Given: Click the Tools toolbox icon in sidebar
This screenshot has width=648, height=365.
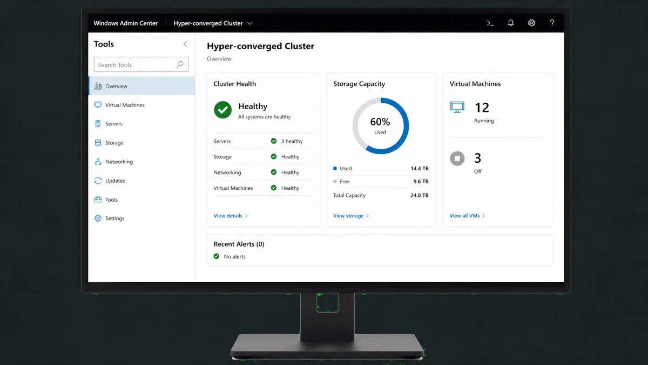Looking at the screenshot, I should 98,200.
